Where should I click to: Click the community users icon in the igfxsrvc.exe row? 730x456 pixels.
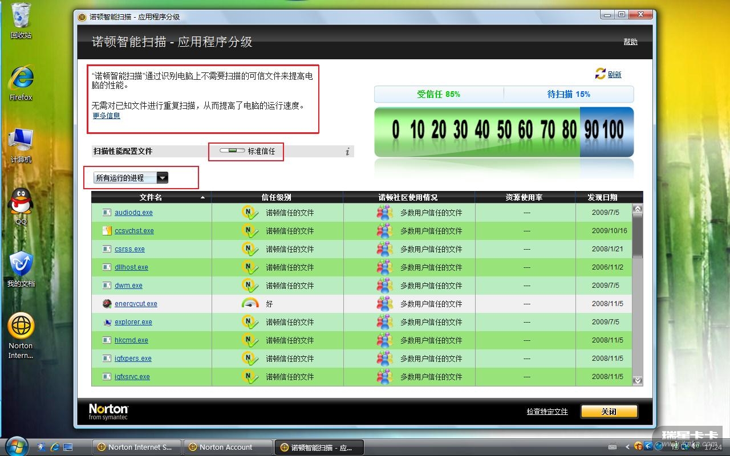385,377
